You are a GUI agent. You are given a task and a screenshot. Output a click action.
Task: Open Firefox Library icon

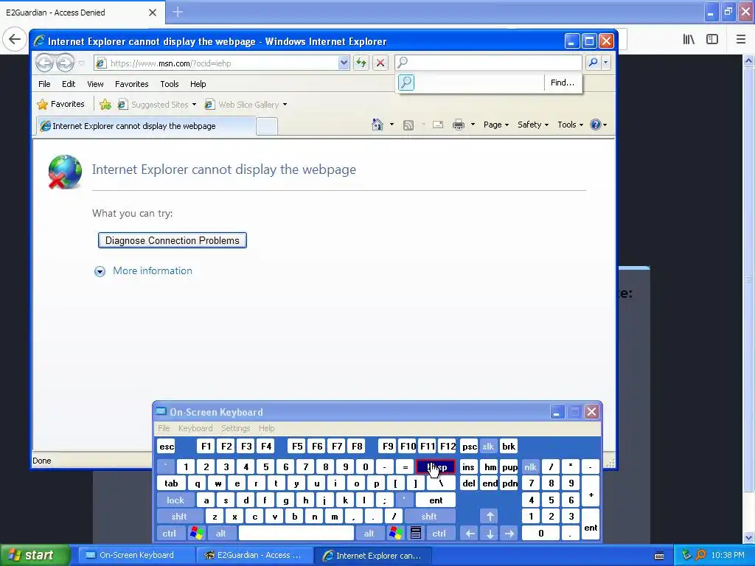[689, 39]
